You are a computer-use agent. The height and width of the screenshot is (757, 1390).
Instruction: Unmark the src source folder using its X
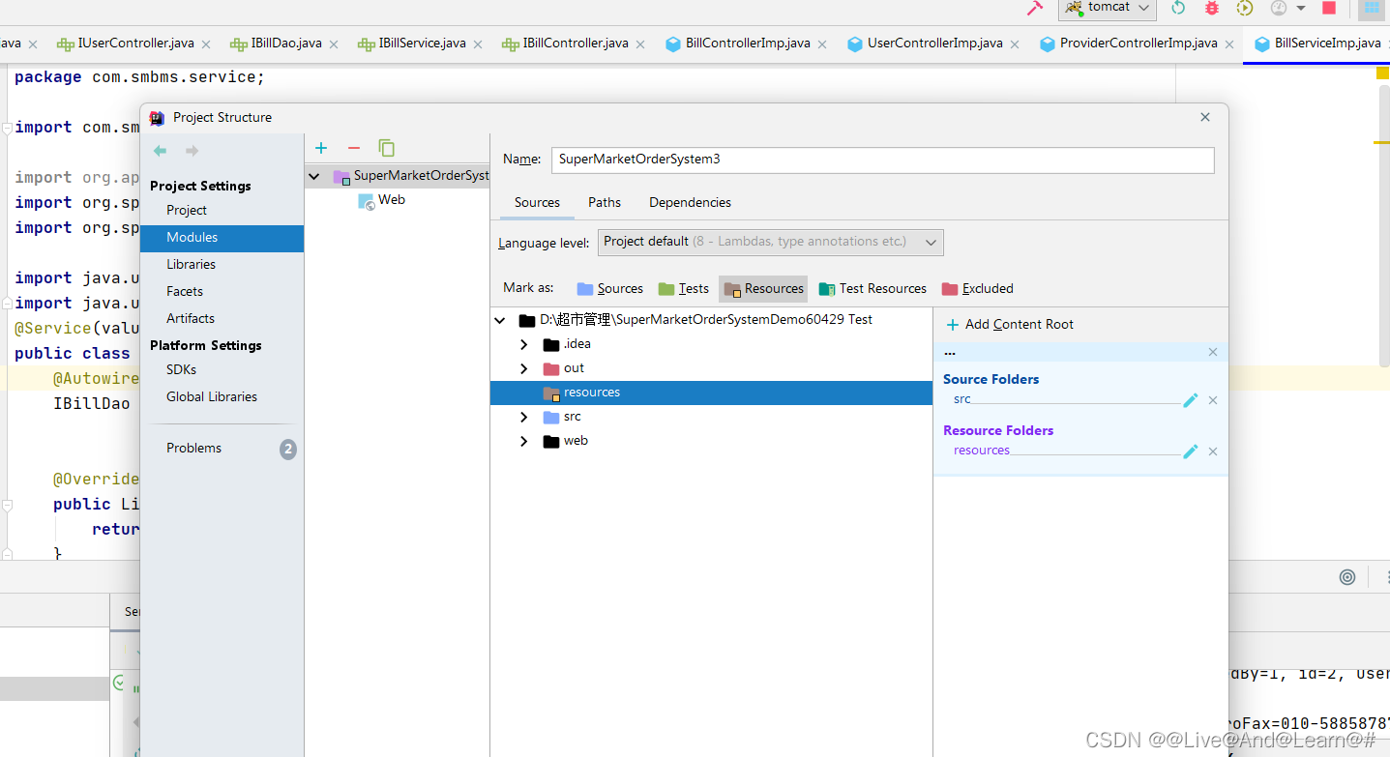tap(1213, 400)
